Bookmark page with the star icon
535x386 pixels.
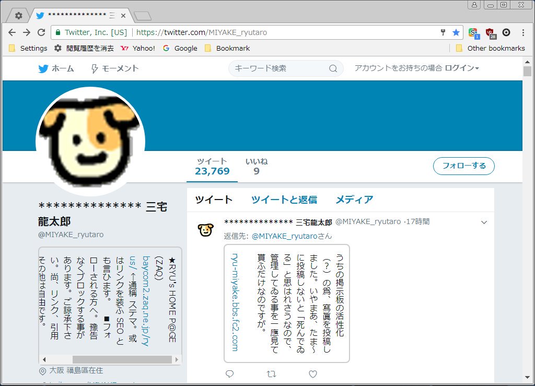point(456,32)
